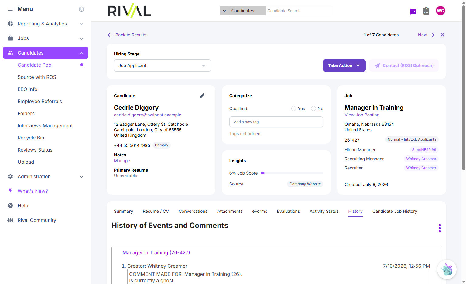Collapse the sidebar with the arrow icon
The image size is (466, 284).
tap(81, 9)
